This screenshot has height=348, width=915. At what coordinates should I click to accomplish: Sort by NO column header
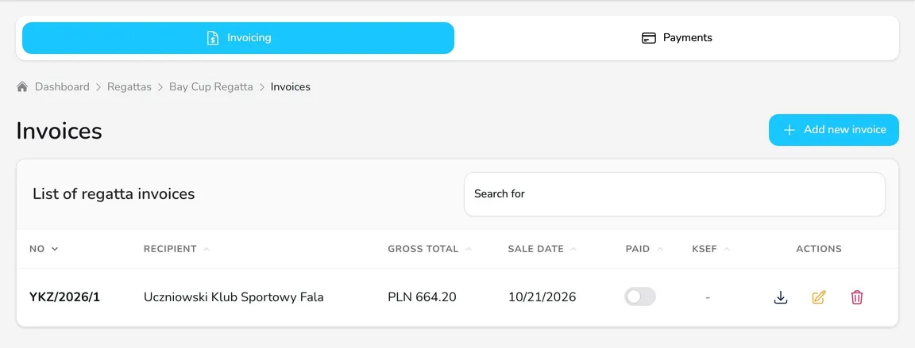point(44,249)
